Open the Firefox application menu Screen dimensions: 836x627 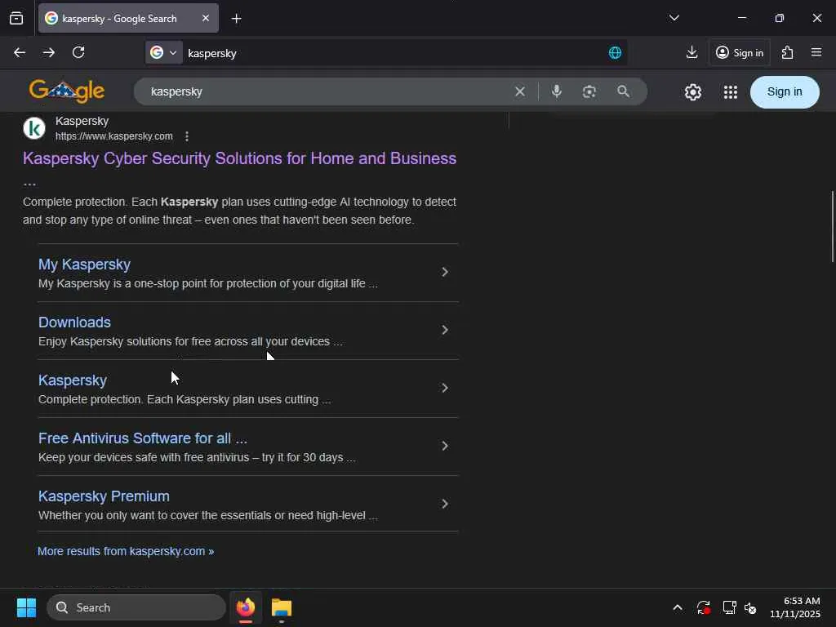pos(816,52)
